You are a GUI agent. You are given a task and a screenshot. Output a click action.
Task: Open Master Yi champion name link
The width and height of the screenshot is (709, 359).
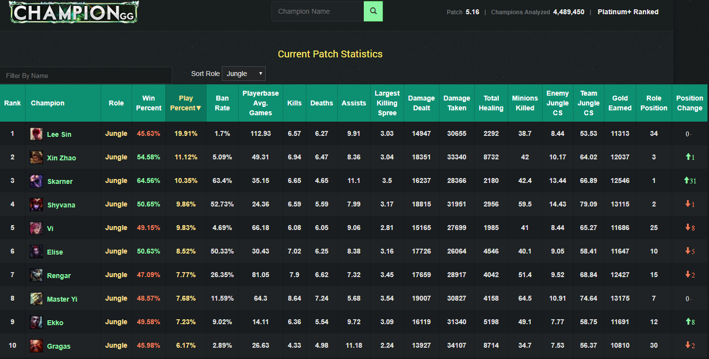(62, 299)
